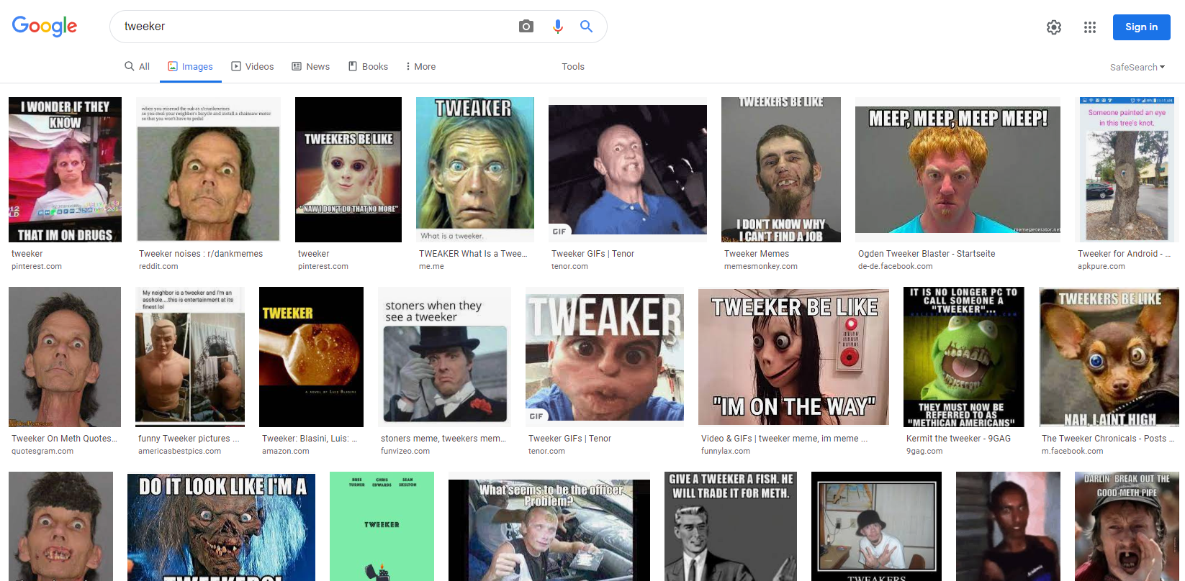This screenshot has height=581, width=1185.
Task: Open 'I don't know why' meme thumbnail
Action: (x=781, y=170)
